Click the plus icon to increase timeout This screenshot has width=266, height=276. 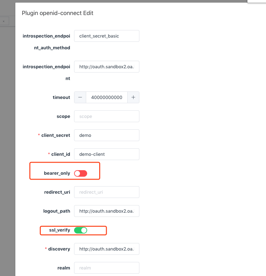pyautogui.click(x=133, y=97)
